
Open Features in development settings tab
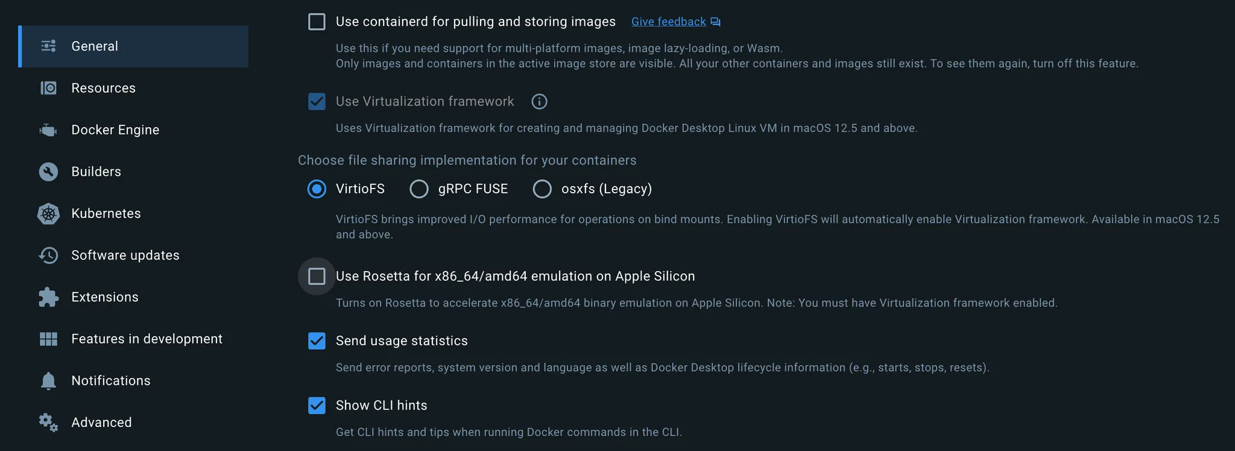tap(147, 339)
